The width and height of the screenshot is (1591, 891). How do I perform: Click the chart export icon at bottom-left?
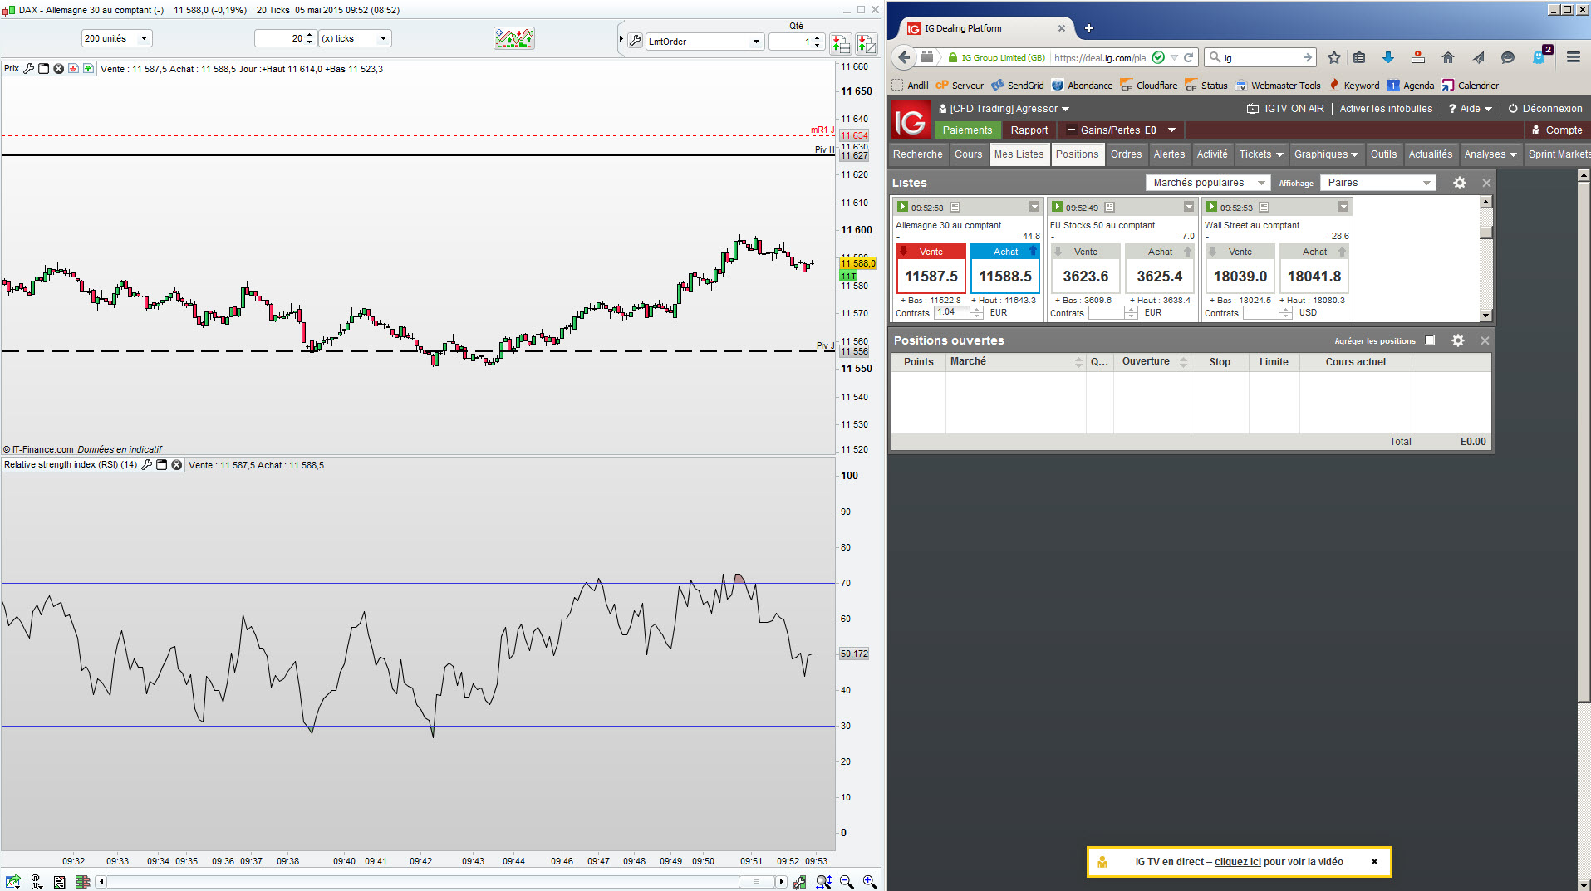12,882
